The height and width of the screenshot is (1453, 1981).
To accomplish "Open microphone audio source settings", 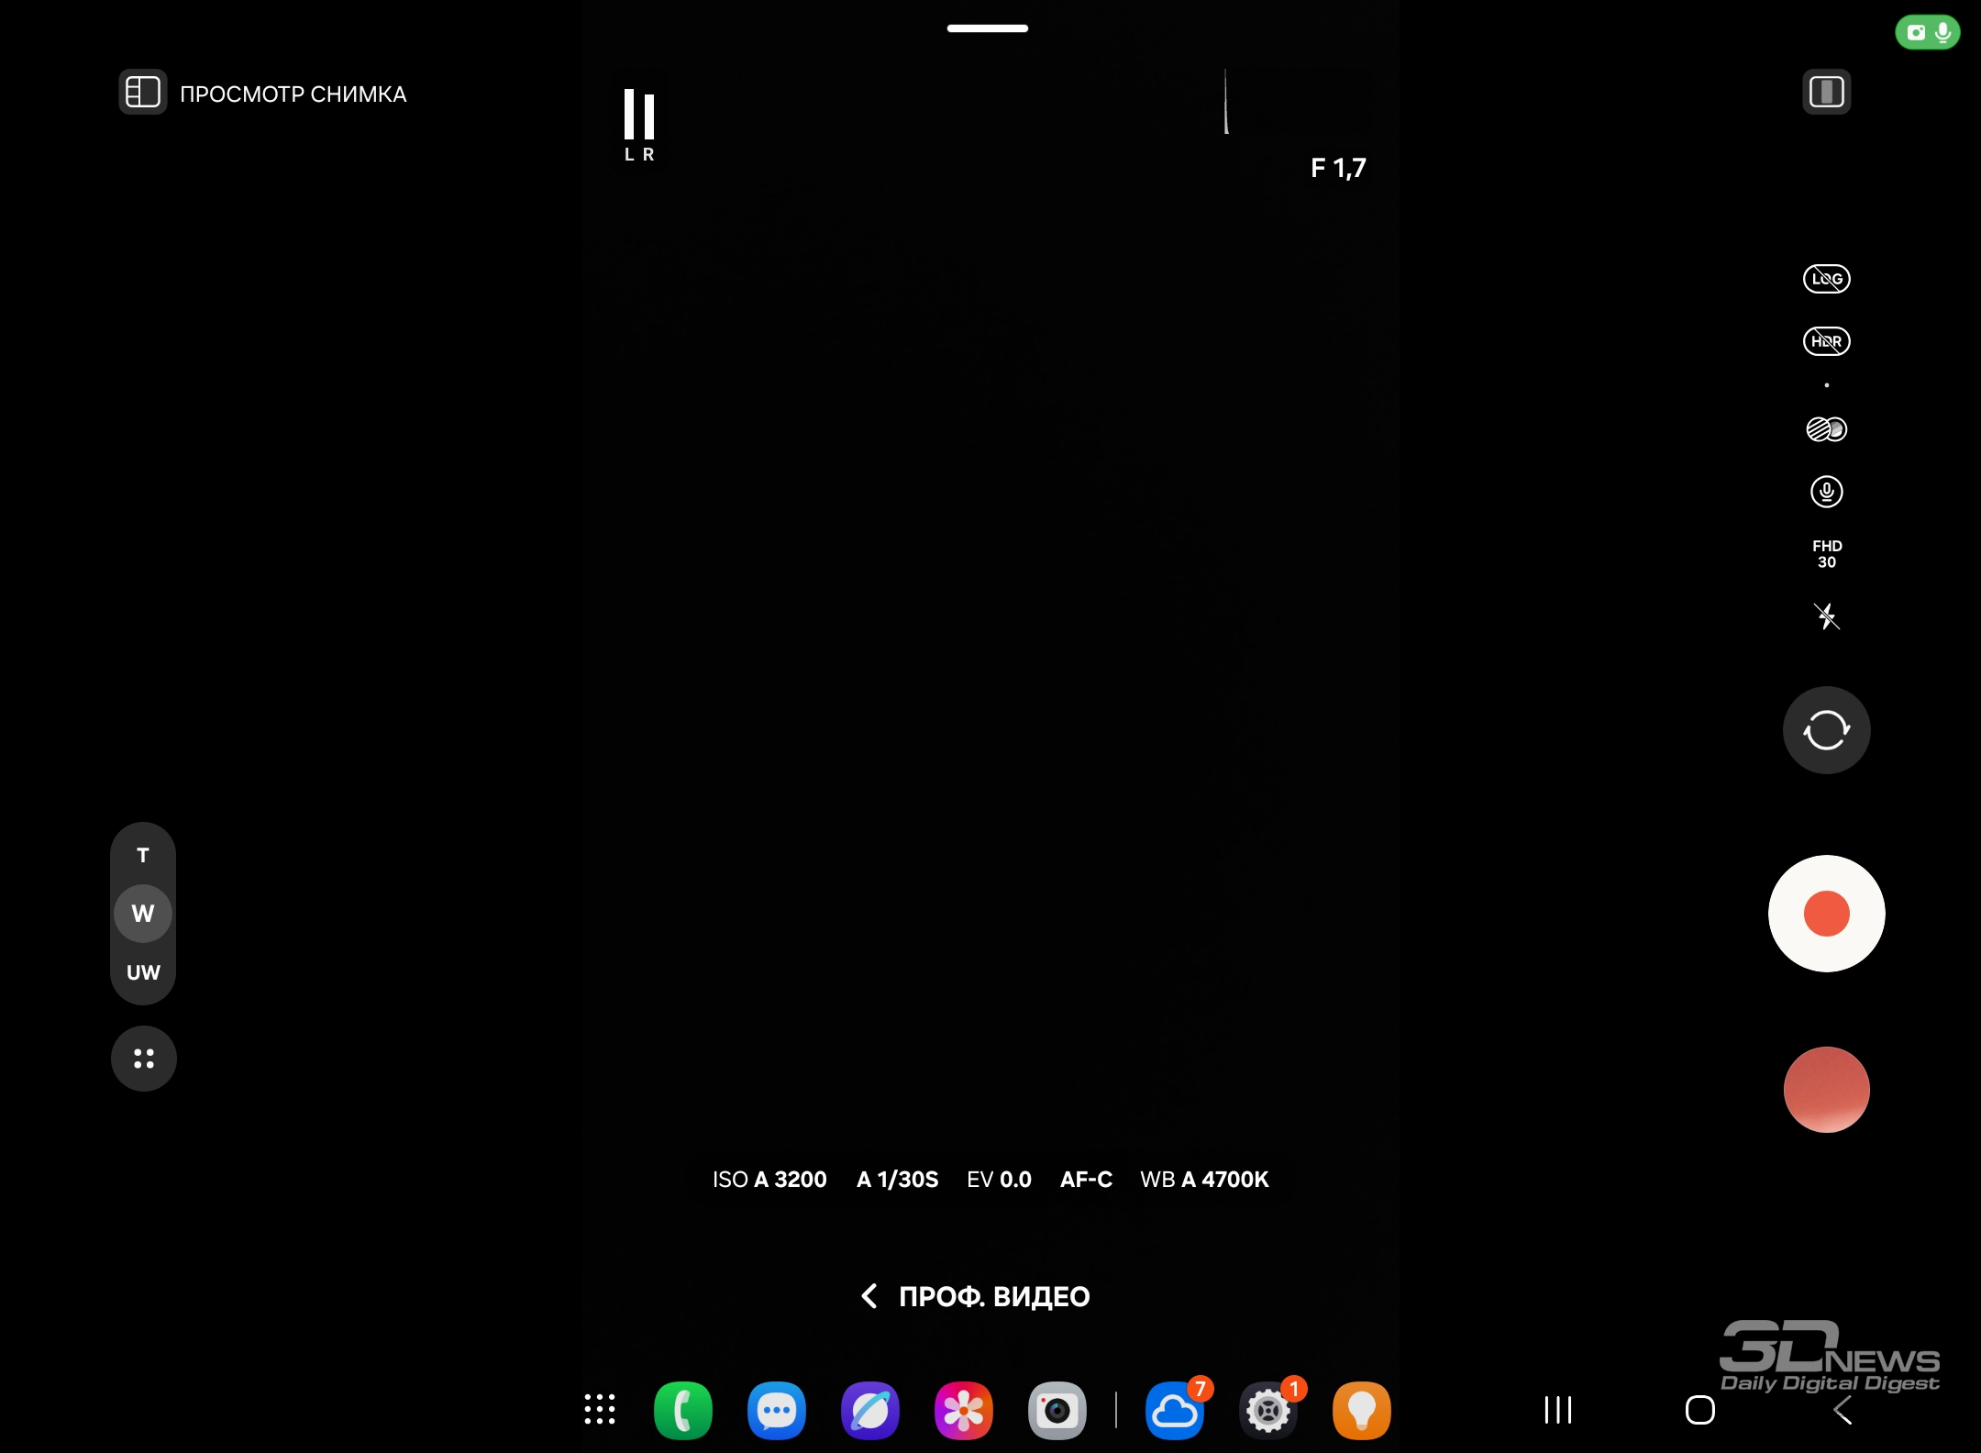I will tap(1826, 492).
